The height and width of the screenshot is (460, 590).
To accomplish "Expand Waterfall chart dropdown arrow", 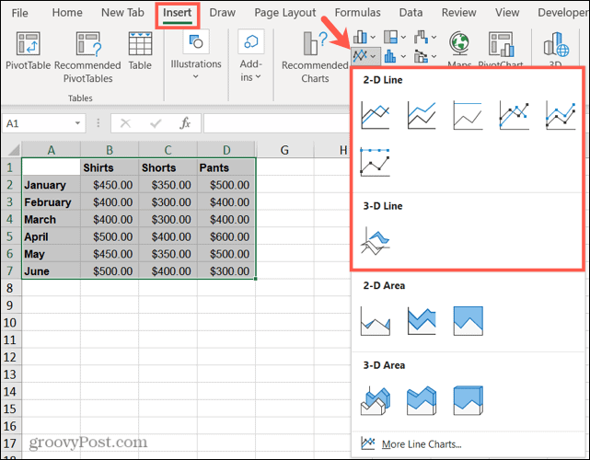I will click(x=434, y=37).
